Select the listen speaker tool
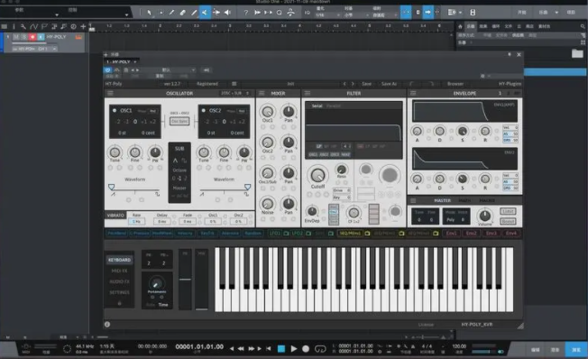 point(227,13)
